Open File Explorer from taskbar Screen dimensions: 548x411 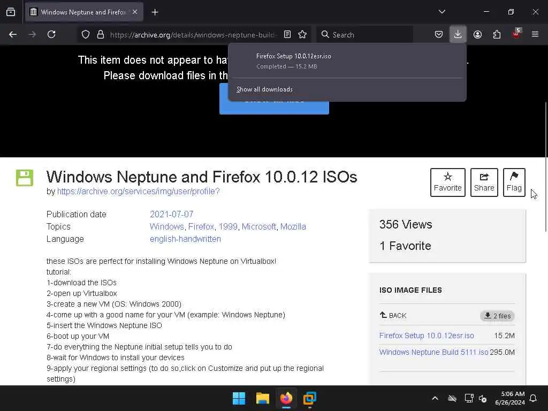[262, 398]
